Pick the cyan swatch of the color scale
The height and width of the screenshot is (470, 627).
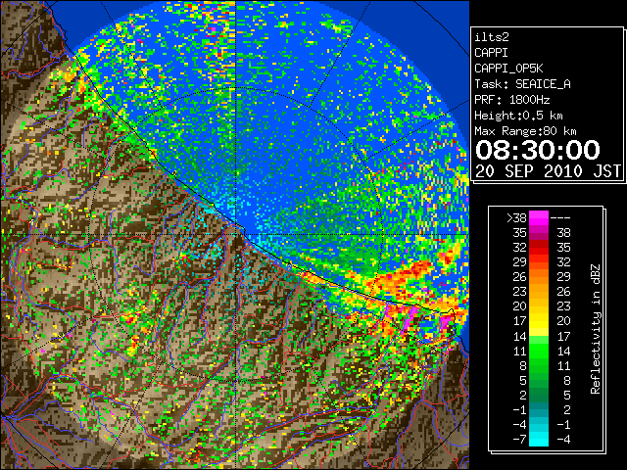539,440
